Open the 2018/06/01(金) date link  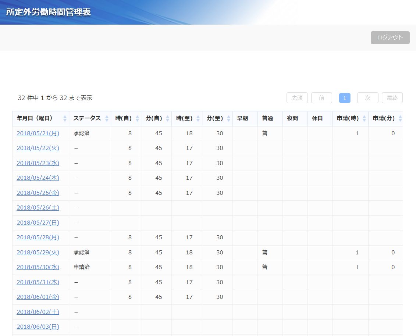(x=38, y=297)
